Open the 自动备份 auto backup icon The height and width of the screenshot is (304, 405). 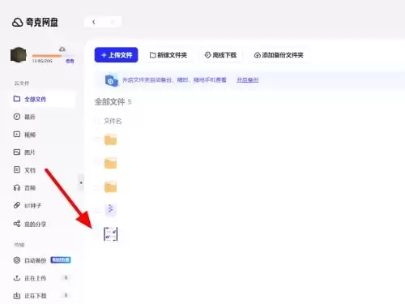(x=17, y=260)
